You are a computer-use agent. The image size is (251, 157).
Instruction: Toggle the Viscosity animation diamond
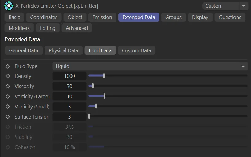point(8,87)
